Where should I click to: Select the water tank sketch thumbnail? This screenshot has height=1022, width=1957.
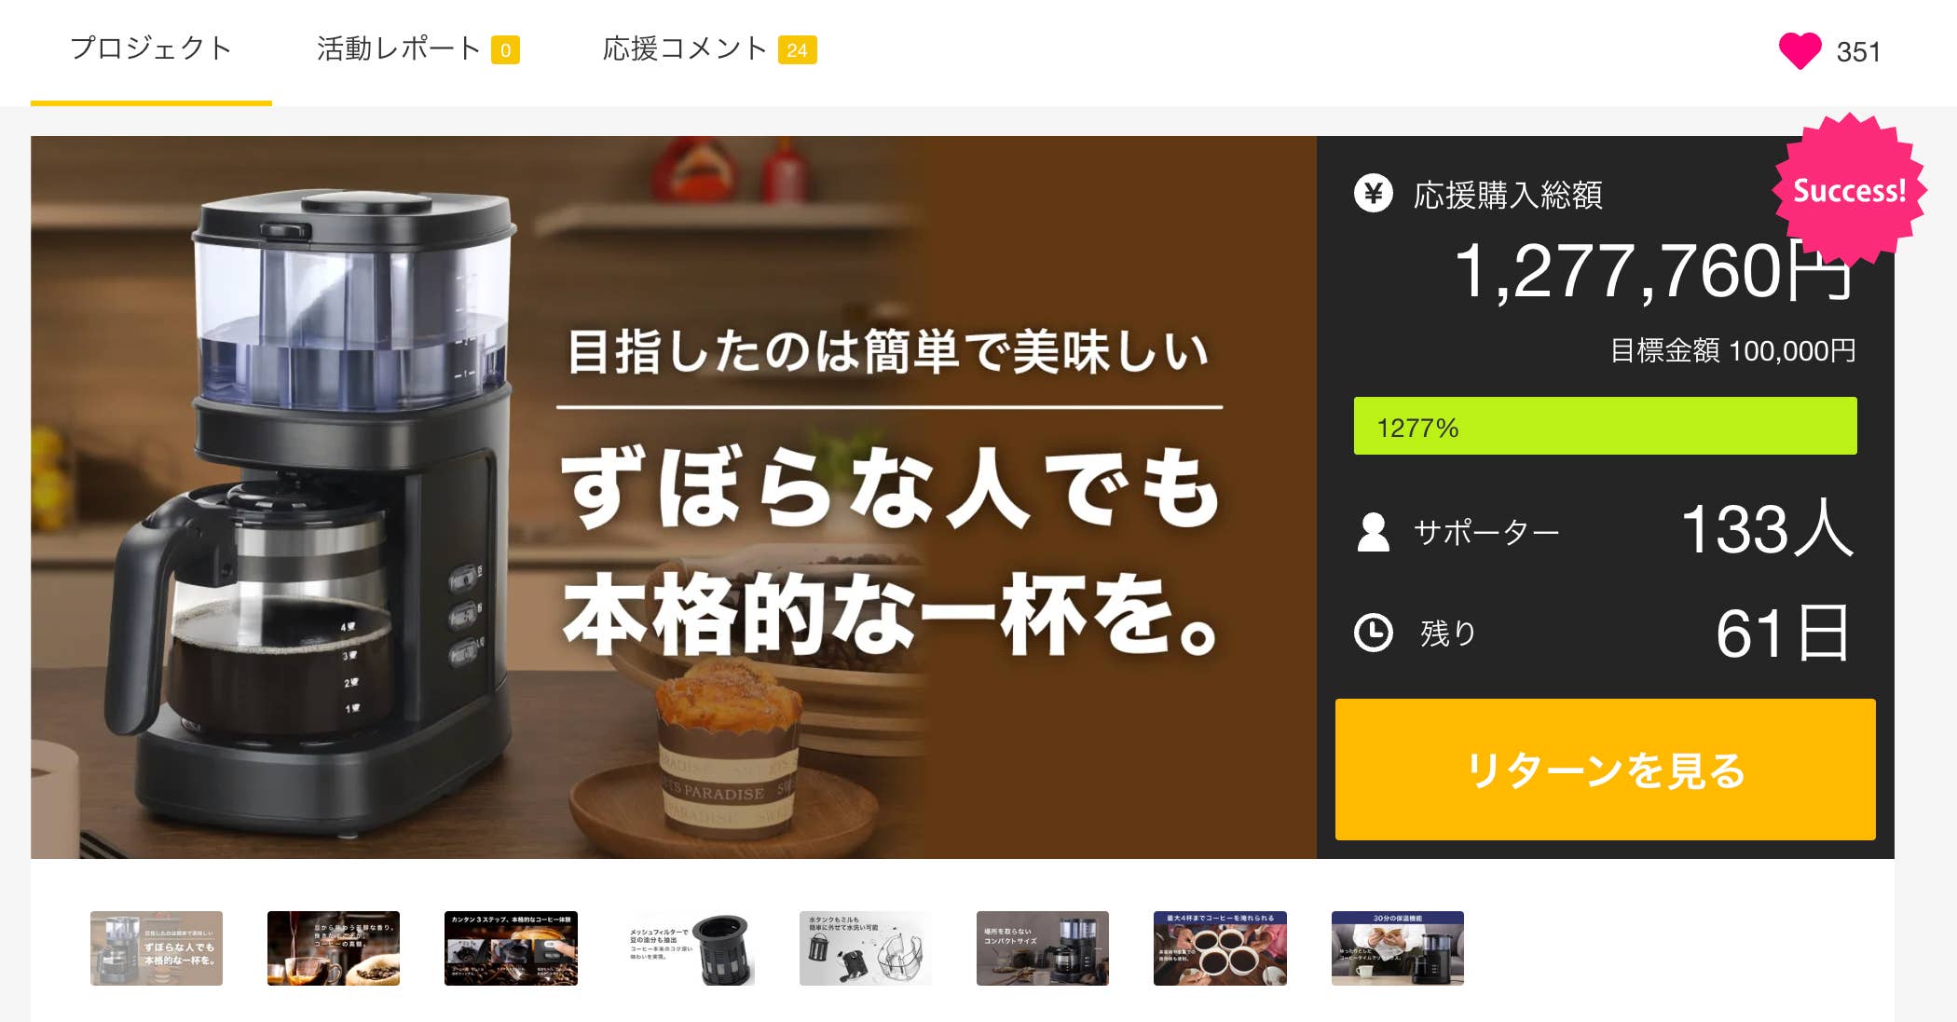tap(866, 948)
